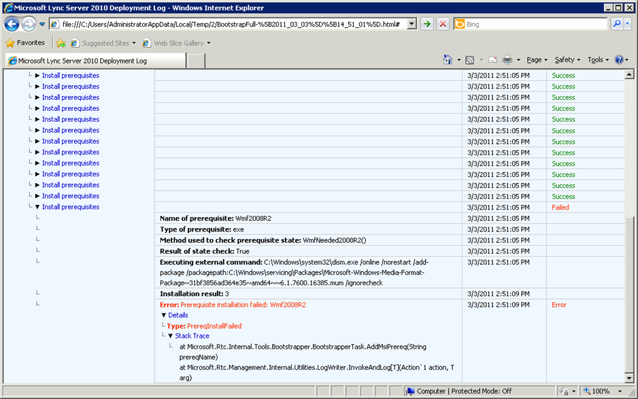Click 'Installation result: 3' row
This screenshot has width=638, height=399.
[308, 293]
